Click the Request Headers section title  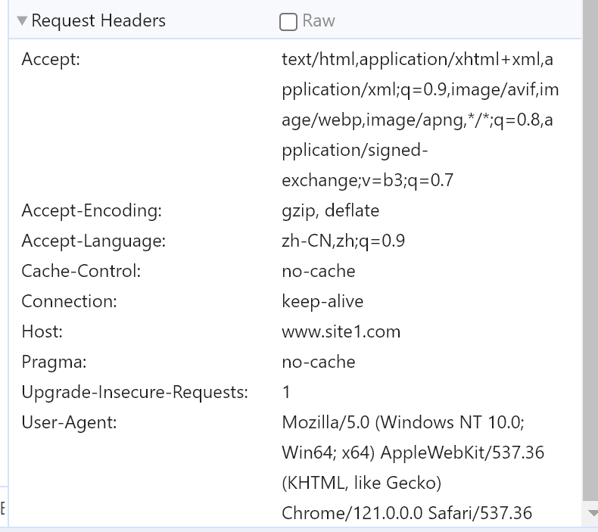(x=98, y=21)
